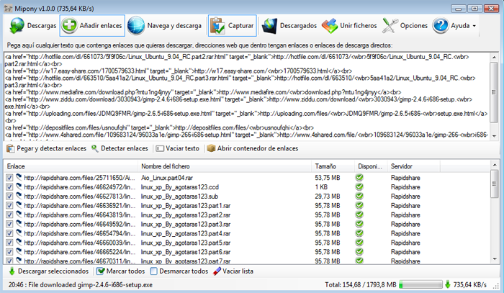Click the 53,75 MB size cell

pyautogui.click(x=328, y=178)
